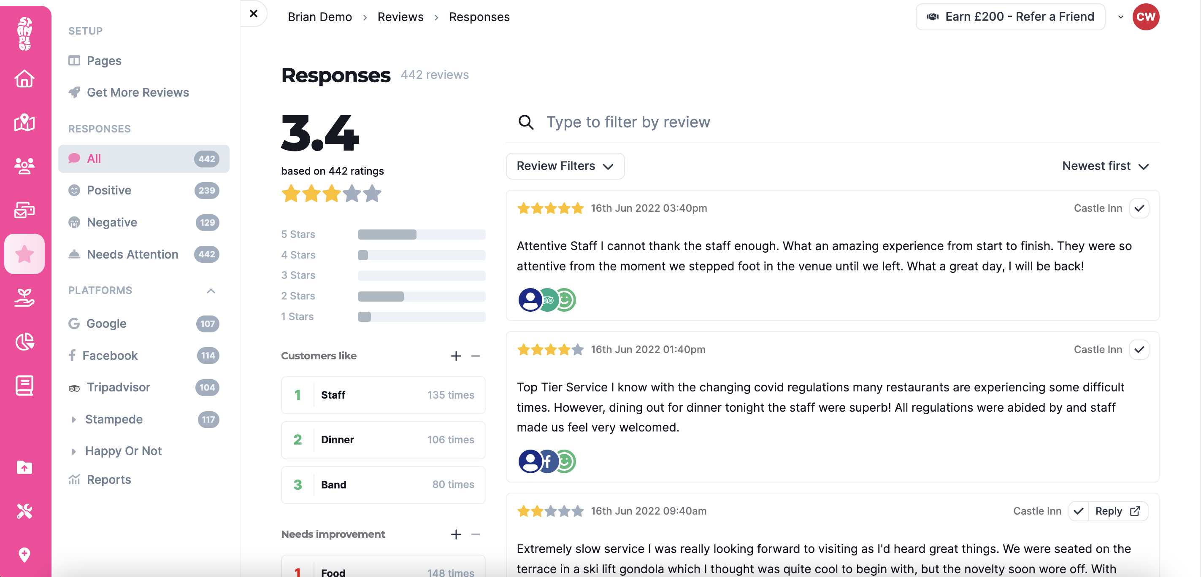Mark the 03:40pm Castle Inn review as done
The image size is (1201, 577).
point(1139,208)
